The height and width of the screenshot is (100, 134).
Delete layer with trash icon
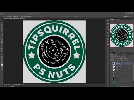131,86
